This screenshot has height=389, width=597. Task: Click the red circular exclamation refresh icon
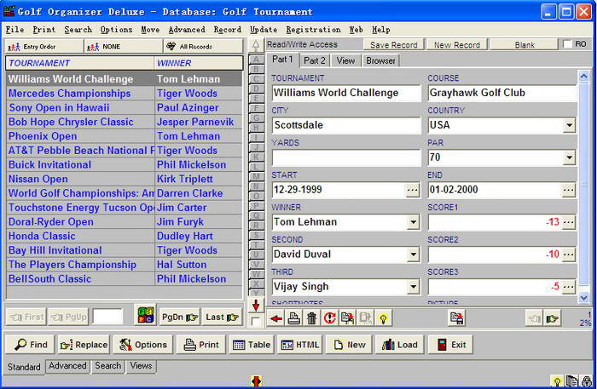pos(329,318)
